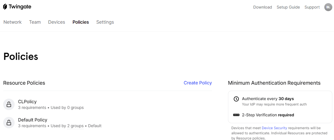Navigate to the Settings tab
This screenshot has height=140, width=334.
[x=105, y=22]
